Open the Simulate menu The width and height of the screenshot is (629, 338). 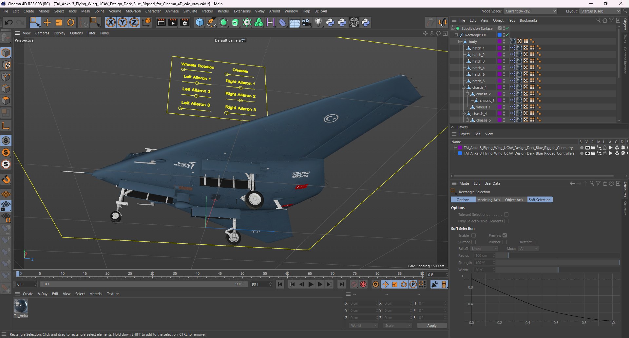click(190, 11)
